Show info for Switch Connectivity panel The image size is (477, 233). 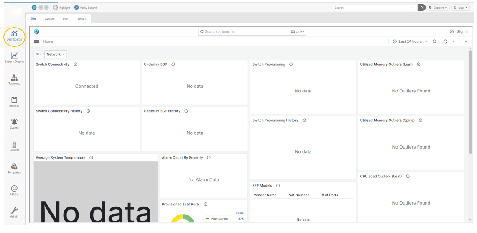point(75,64)
